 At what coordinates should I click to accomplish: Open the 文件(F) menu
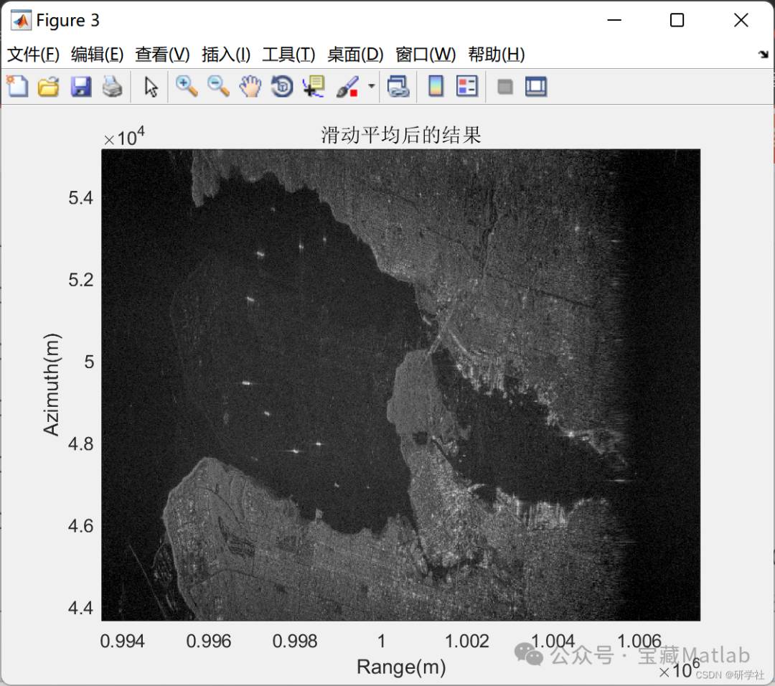tap(33, 55)
